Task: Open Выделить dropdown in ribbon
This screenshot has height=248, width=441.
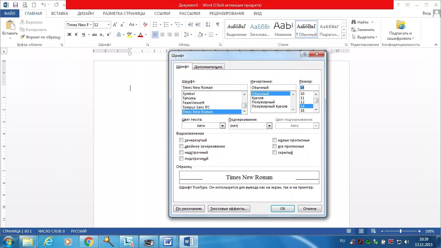Action: (x=365, y=37)
